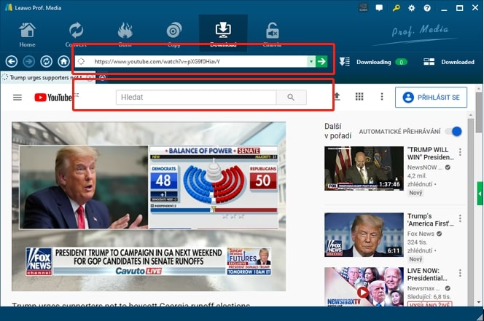The height and width of the screenshot is (321, 484).
Task: Open the 'TRUMP WILL WIN' Presiden... video title
Action: coord(431,154)
